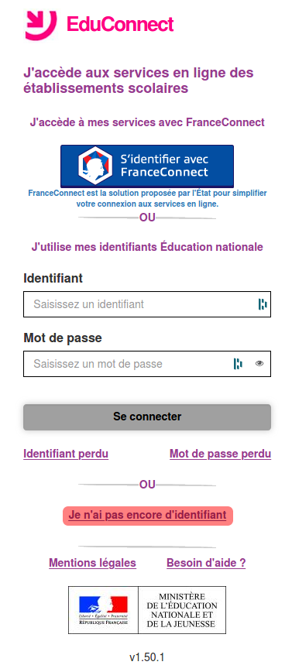Image resolution: width=292 pixels, height=672 pixels.
Task: Focus the Saisissez un identifiant field
Action: (147, 304)
